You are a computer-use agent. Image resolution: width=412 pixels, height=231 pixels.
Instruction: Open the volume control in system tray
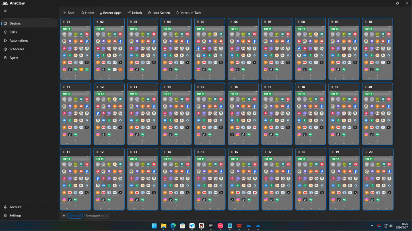pyautogui.click(x=391, y=226)
